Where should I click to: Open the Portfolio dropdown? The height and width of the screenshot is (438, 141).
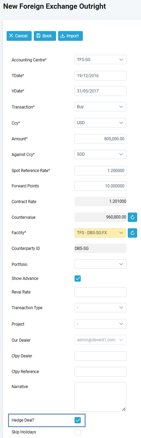coord(101,264)
